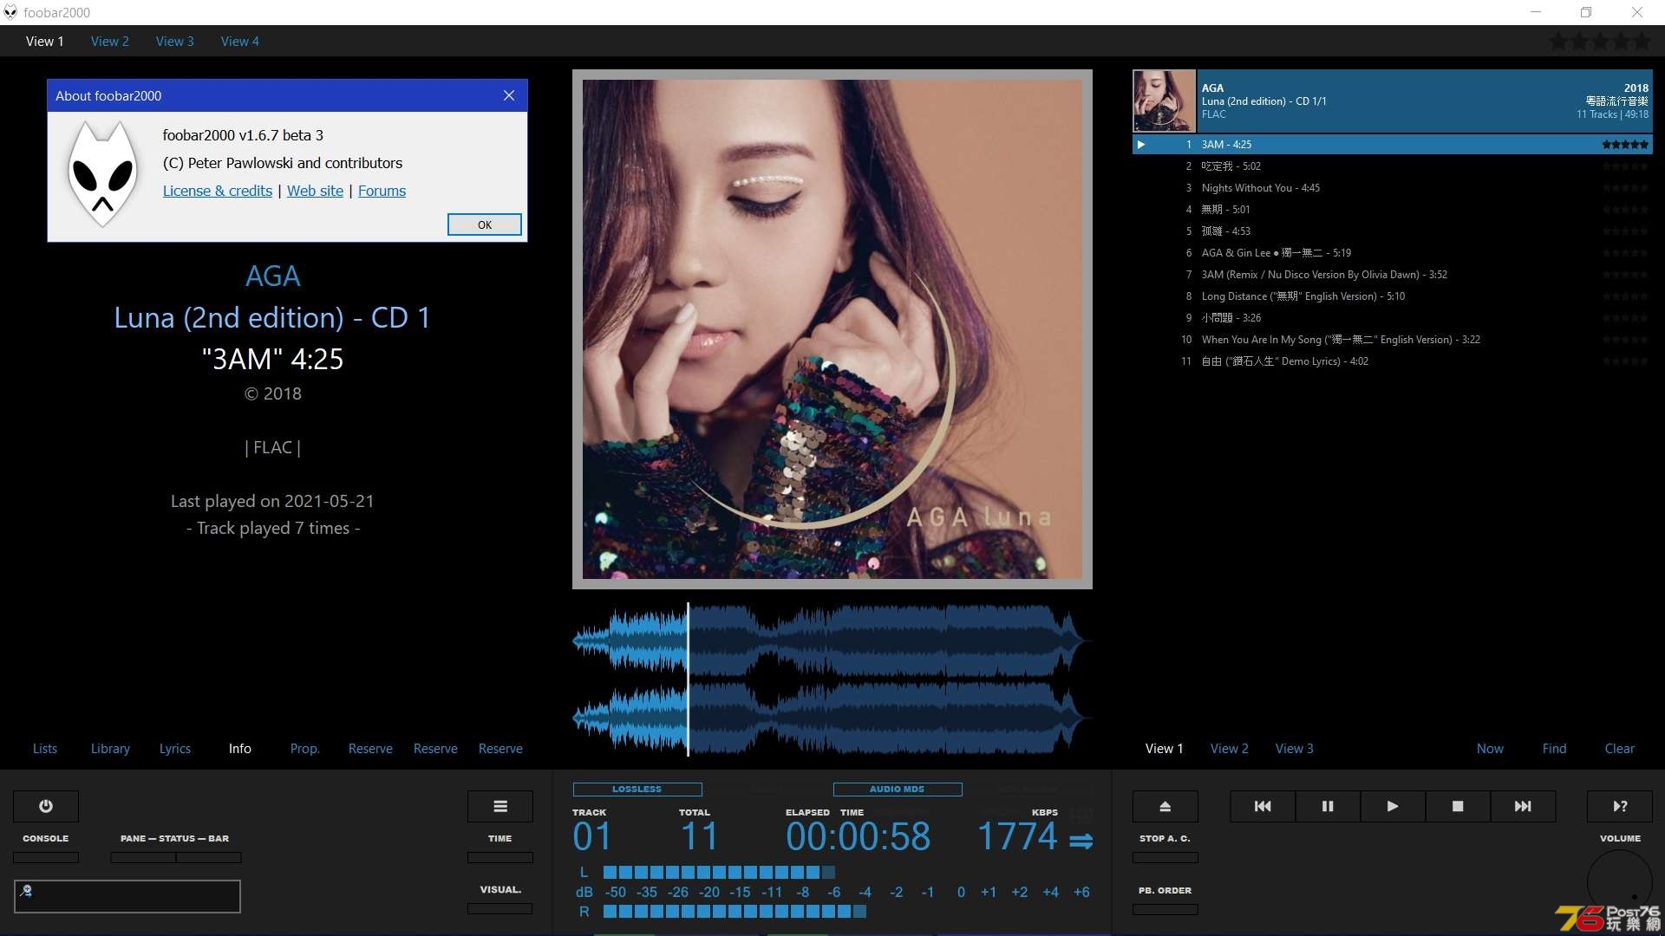Switch to View 3 in top bar
The width and height of the screenshot is (1665, 936).
point(175,41)
